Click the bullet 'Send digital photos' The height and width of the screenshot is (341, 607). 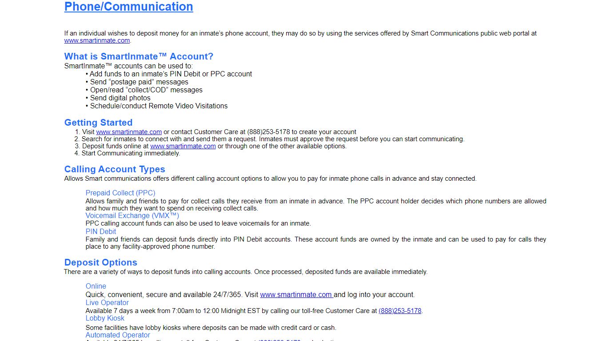point(118,98)
